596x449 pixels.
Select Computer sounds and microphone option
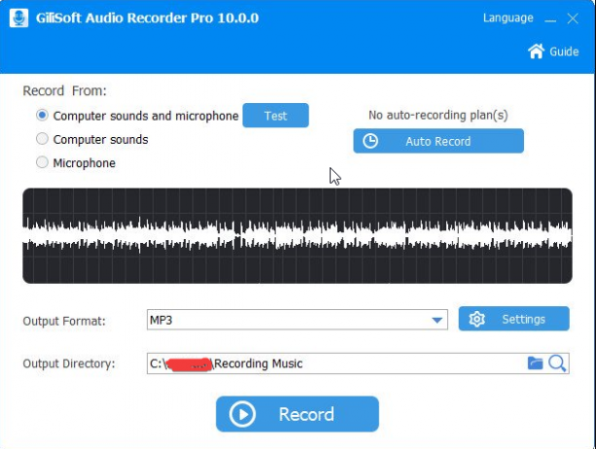[42, 116]
